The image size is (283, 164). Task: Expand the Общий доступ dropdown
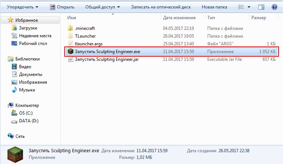coord(105,7)
